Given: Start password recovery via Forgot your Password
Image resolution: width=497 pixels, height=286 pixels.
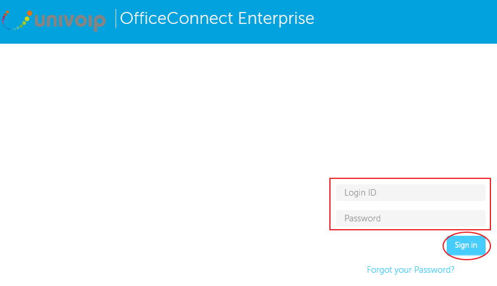Looking at the screenshot, I should coord(410,270).
